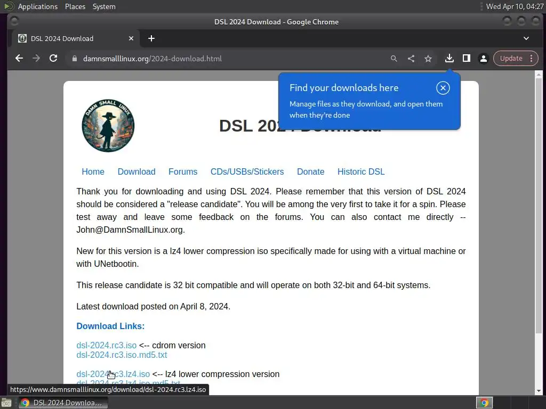Open the Places menu
Viewport: 546px width, 409px height.
[75, 6]
